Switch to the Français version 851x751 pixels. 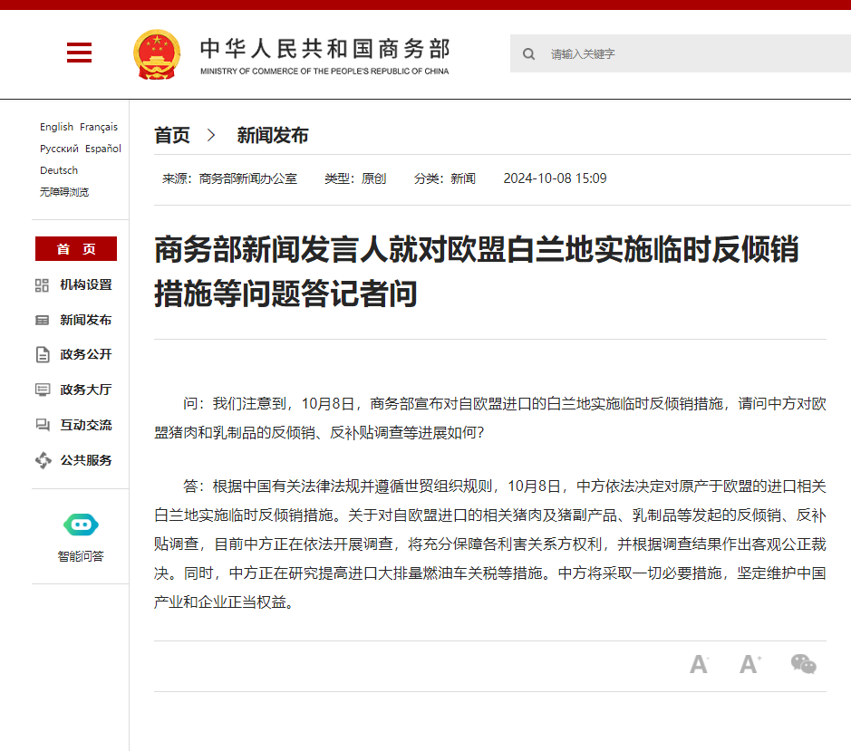pyautogui.click(x=99, y=127)
